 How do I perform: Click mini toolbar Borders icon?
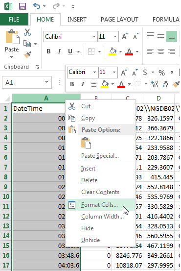point(137,84)
